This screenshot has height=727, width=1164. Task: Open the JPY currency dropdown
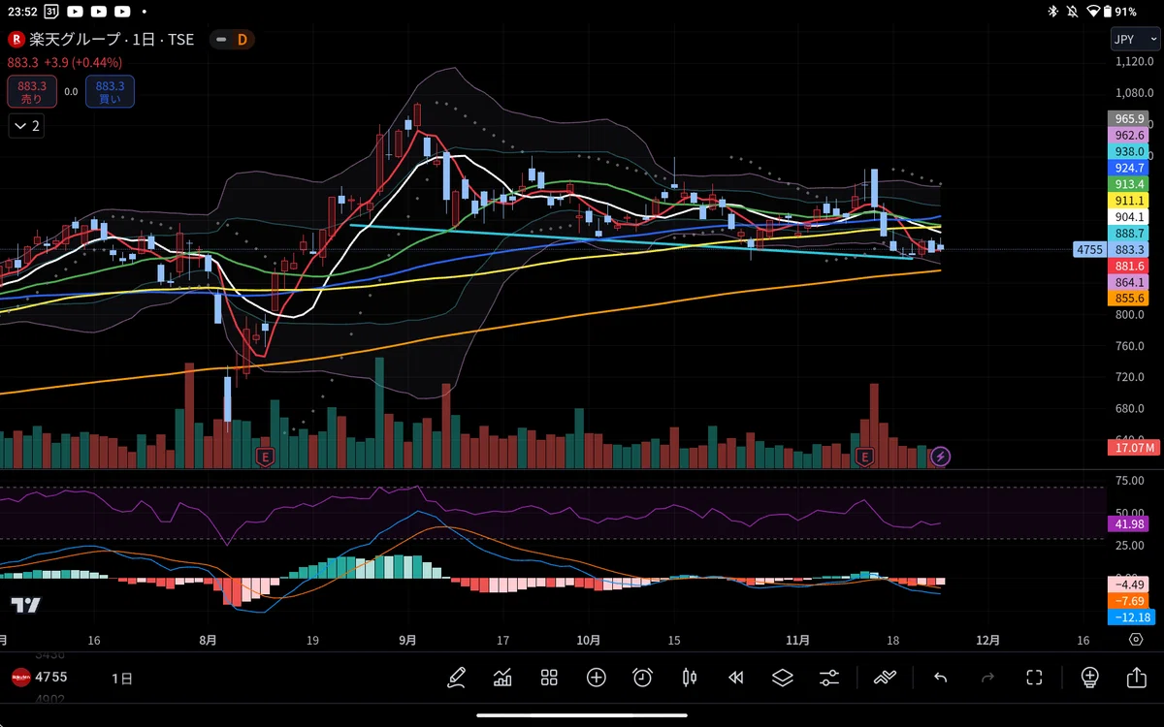(1133, 40)
